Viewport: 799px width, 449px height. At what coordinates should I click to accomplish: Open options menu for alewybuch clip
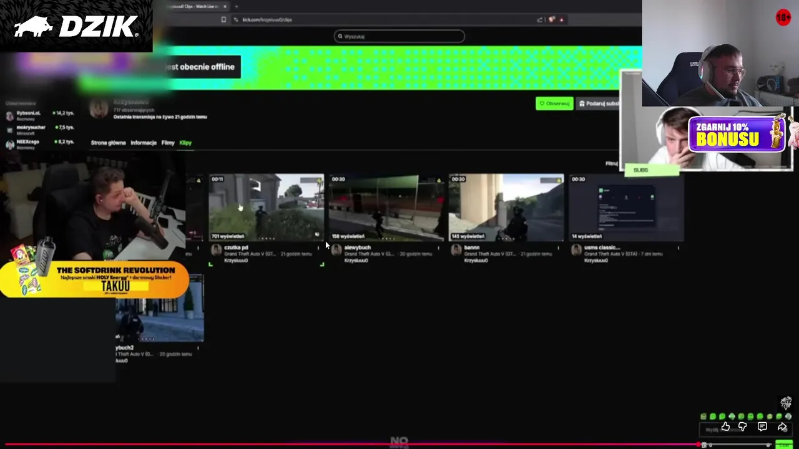tap(438, 248)
